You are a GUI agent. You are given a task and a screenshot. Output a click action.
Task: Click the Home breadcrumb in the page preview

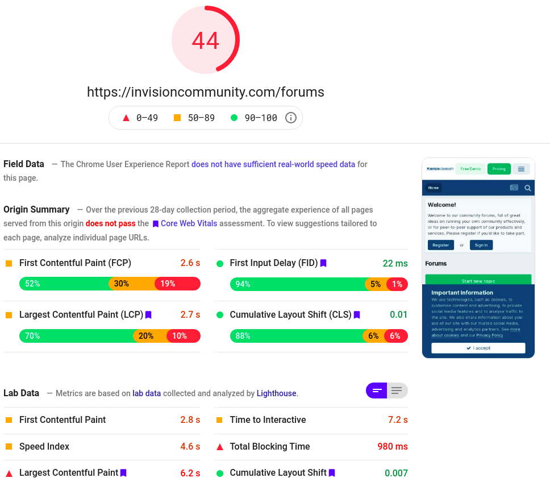coord(434,188)
